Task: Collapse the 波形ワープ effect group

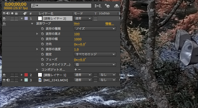Action: (32, 23)
